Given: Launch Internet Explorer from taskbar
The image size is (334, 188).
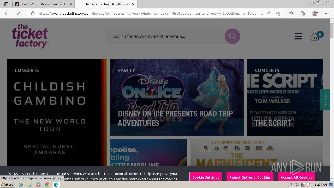Looking at the screenshot, I should coord(21,185).
